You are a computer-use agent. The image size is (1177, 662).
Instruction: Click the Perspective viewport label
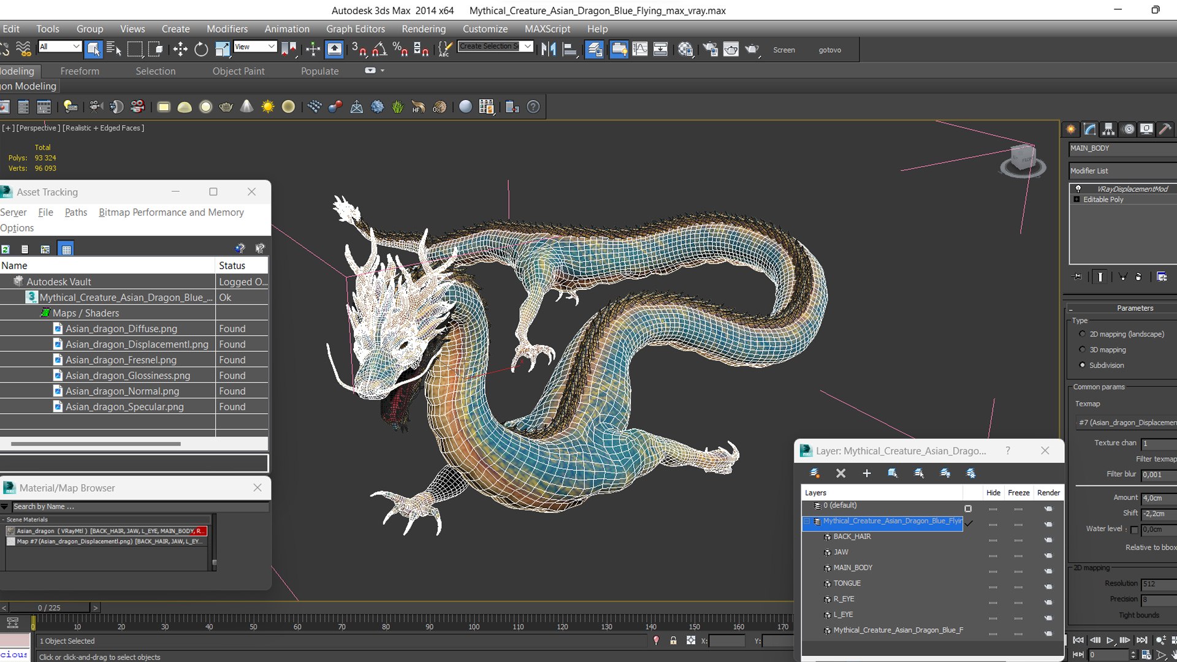tap(38, 128)
